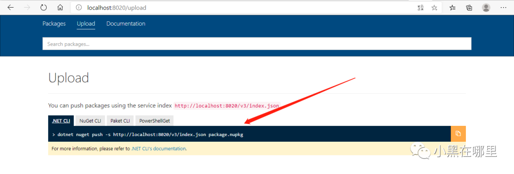Open the browser home page icon
Screen dimensions: 514x174
[60, 8]
